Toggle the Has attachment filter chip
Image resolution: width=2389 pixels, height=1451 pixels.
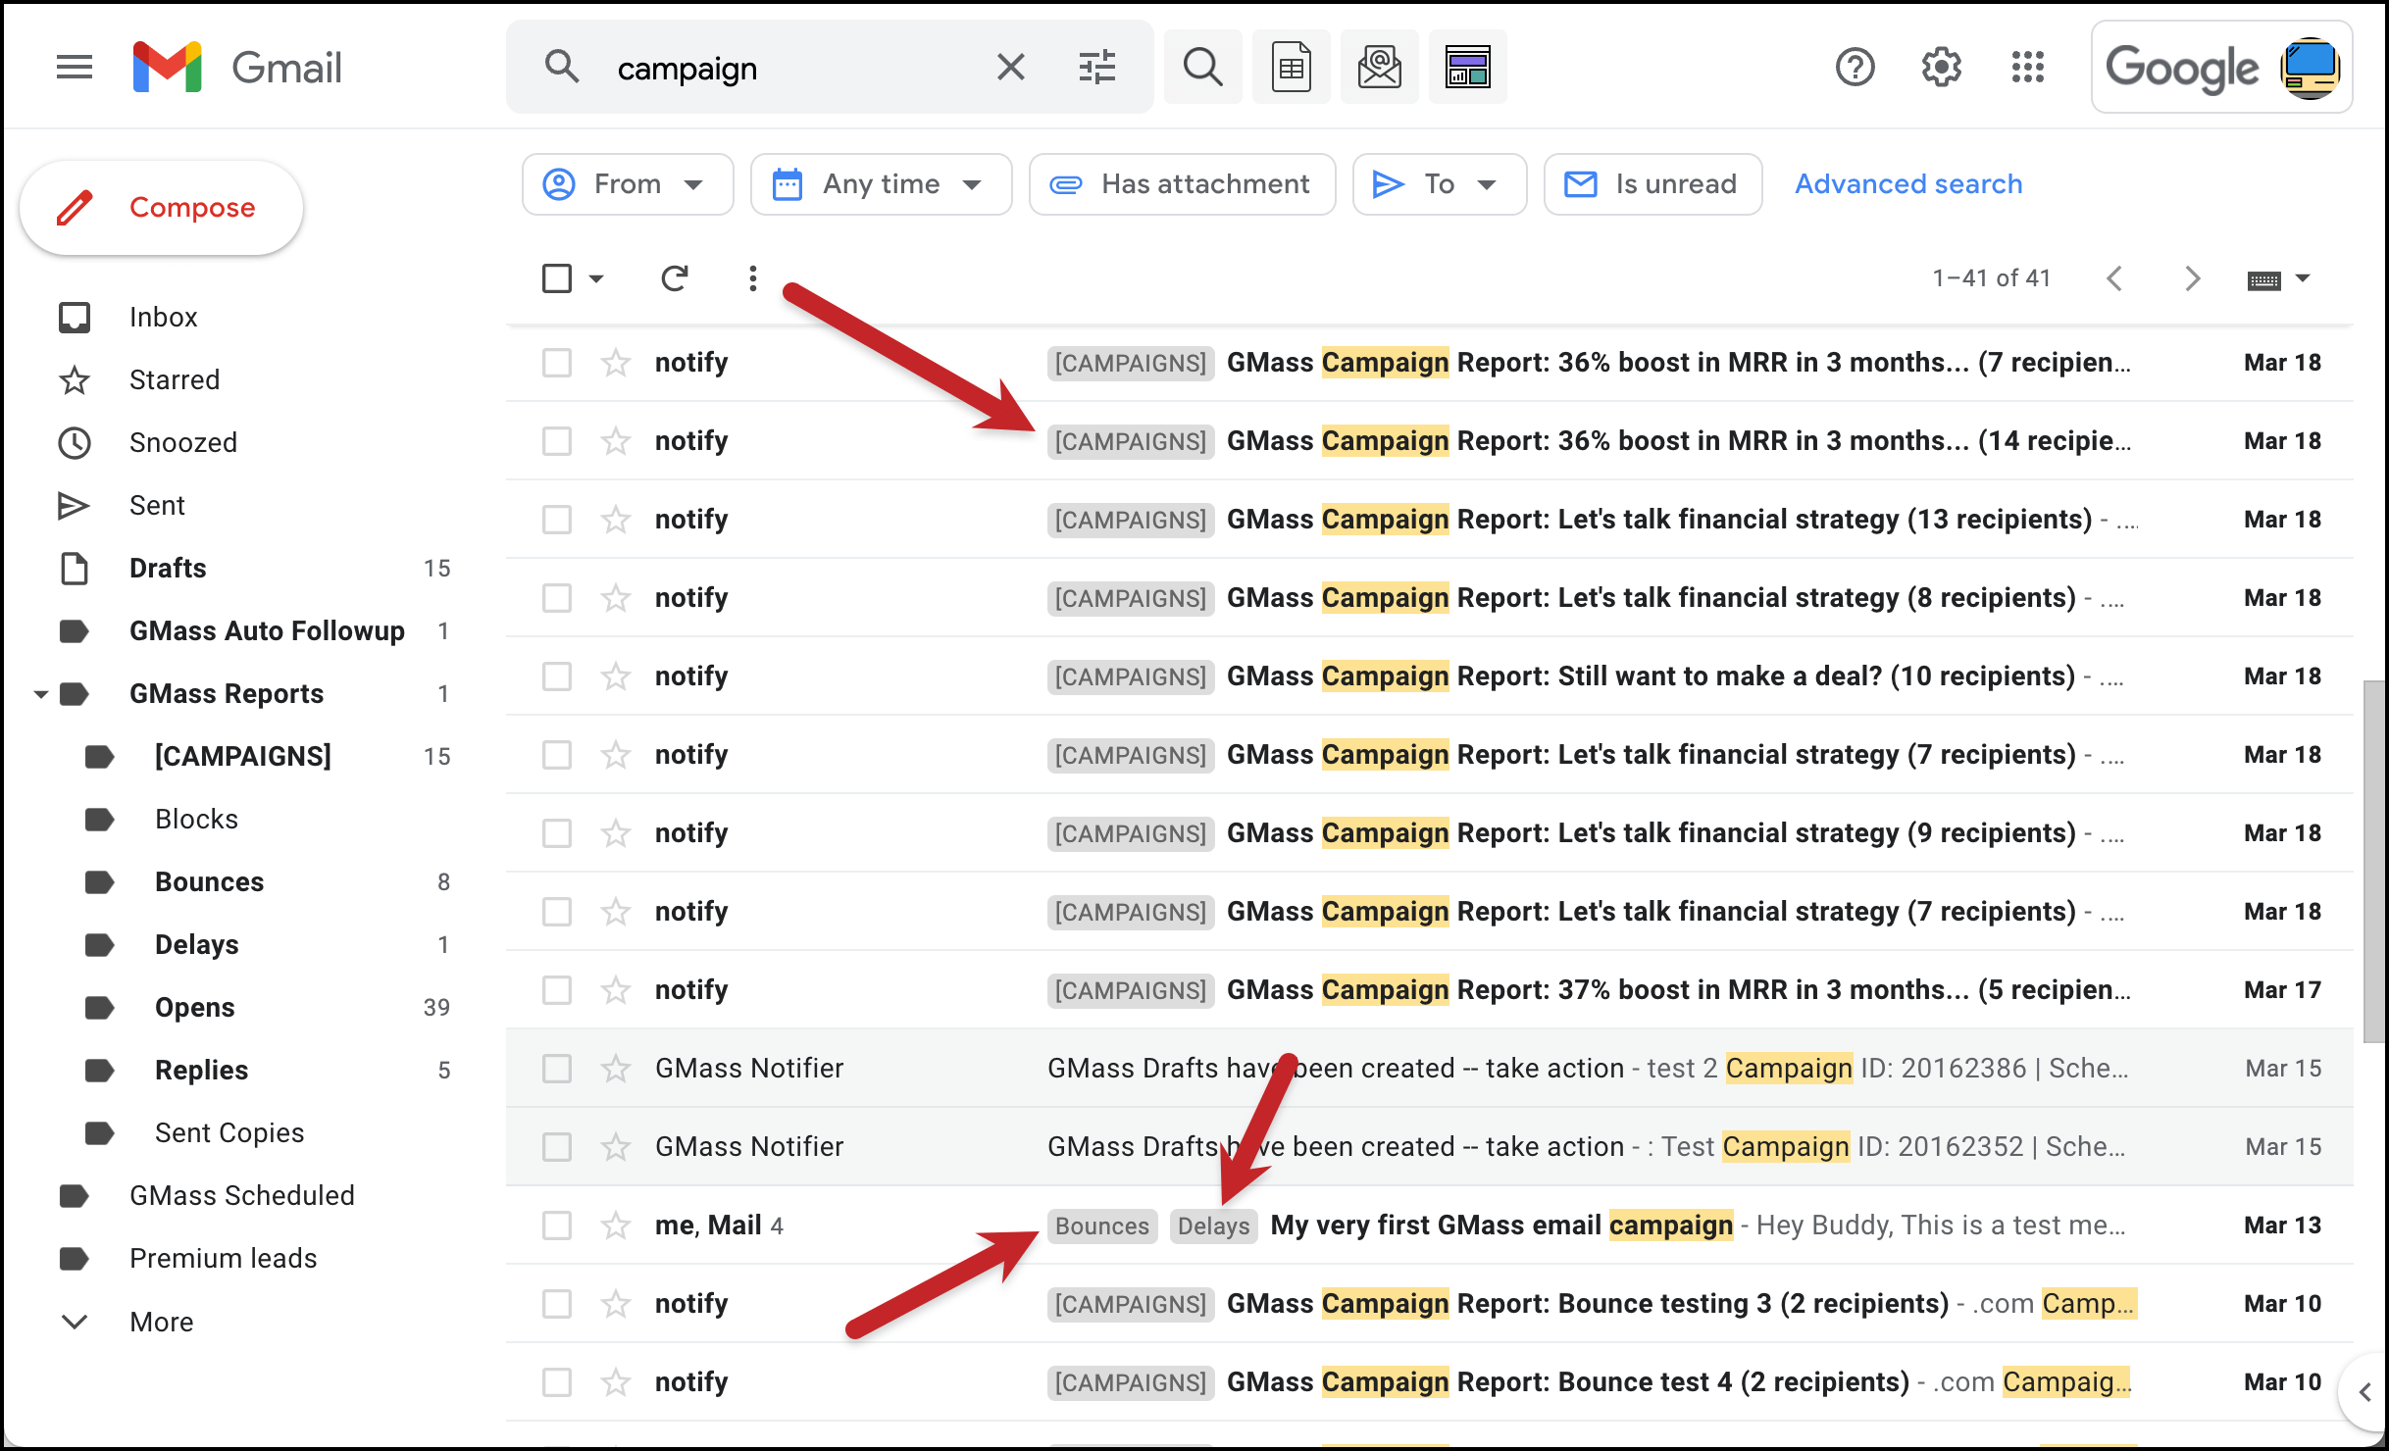point(1182,184)
